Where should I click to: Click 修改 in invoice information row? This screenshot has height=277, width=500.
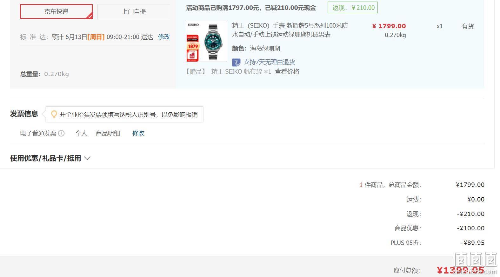(x=138, y=133)
